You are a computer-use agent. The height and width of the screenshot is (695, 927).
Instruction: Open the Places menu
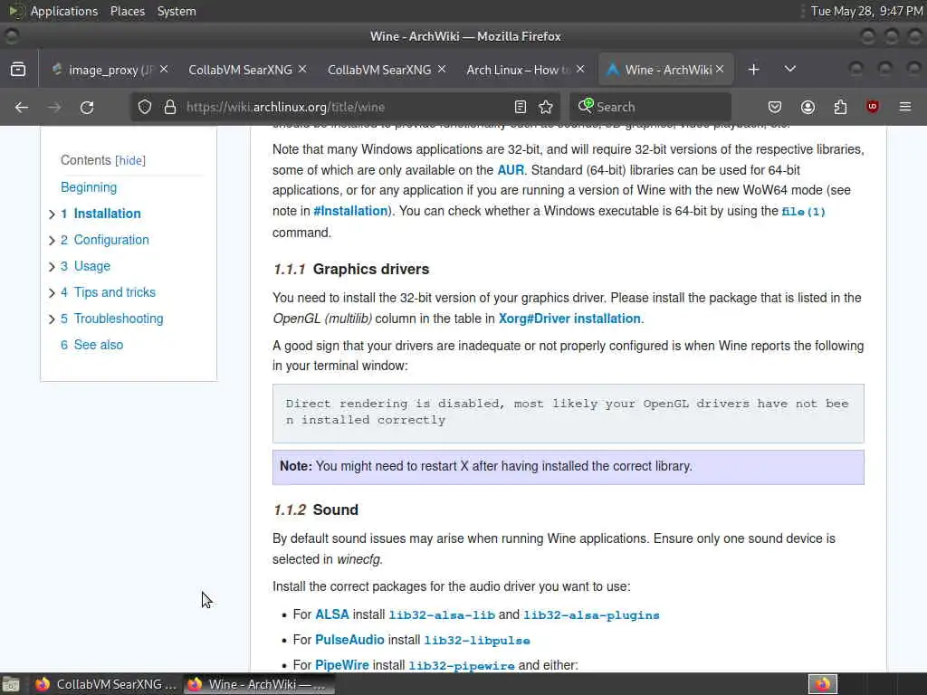point(127,11)
